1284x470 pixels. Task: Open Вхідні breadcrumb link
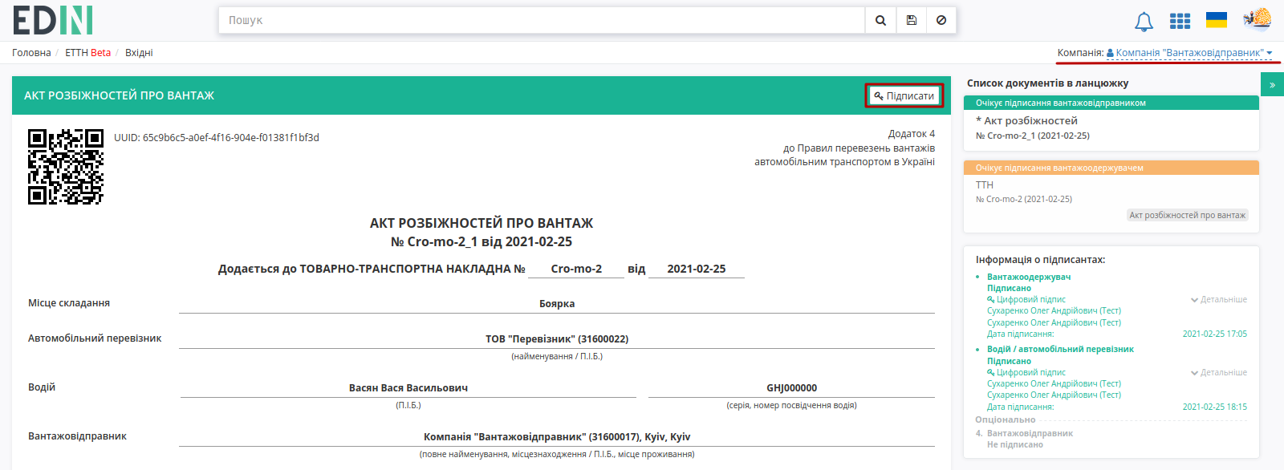coord(139,53)
